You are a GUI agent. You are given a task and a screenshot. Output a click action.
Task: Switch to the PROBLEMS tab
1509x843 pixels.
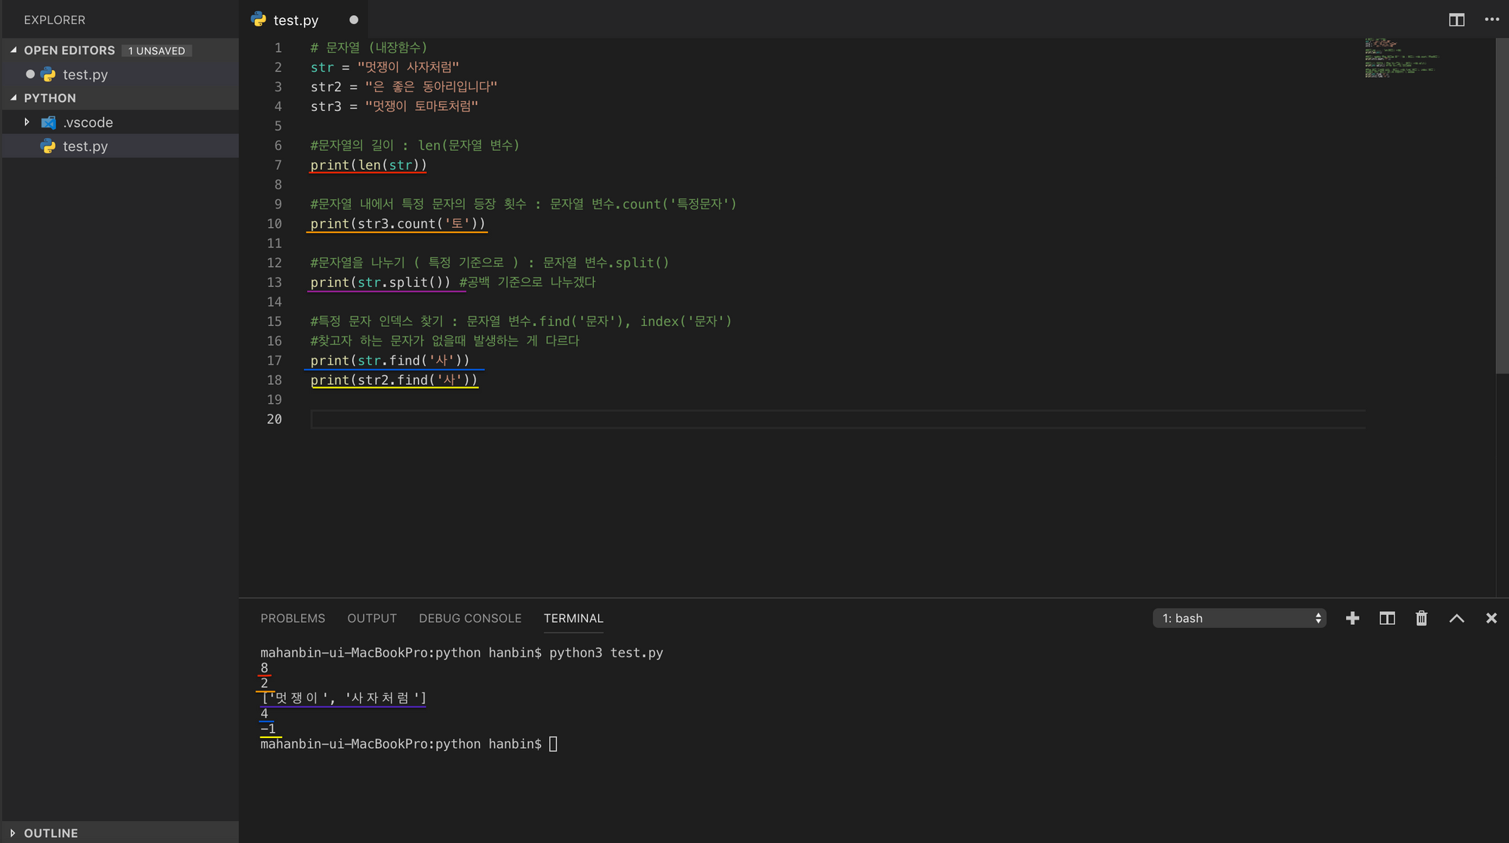pyautogui.click(x=293, y=618)
